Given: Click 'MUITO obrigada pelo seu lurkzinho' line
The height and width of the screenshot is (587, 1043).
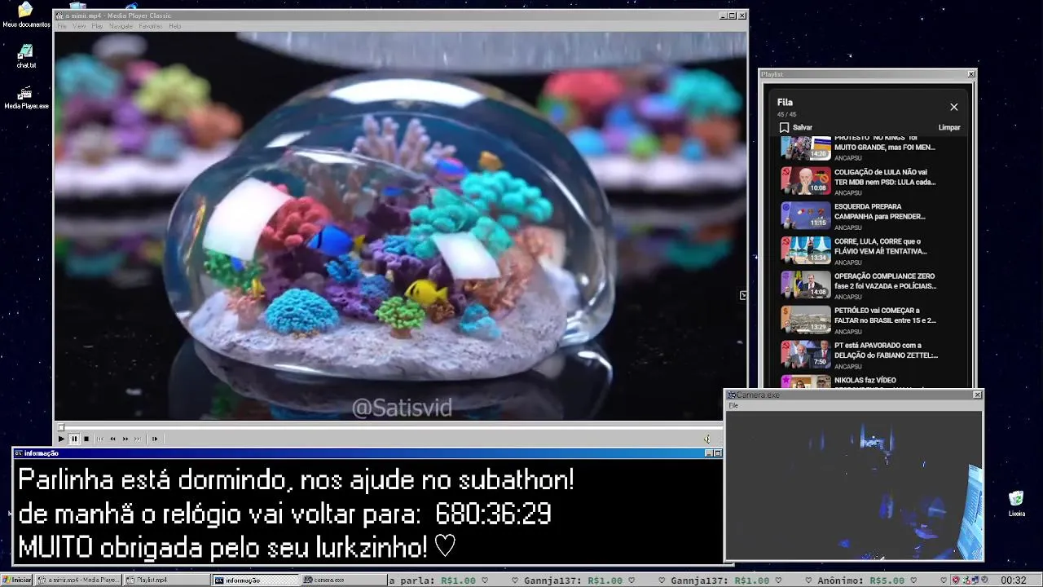Looking at the screenshot, I should (x=237, y=548).
